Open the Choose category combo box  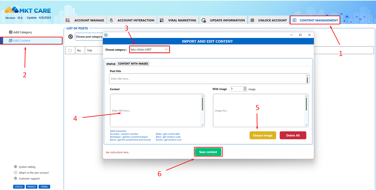(150, 49)
